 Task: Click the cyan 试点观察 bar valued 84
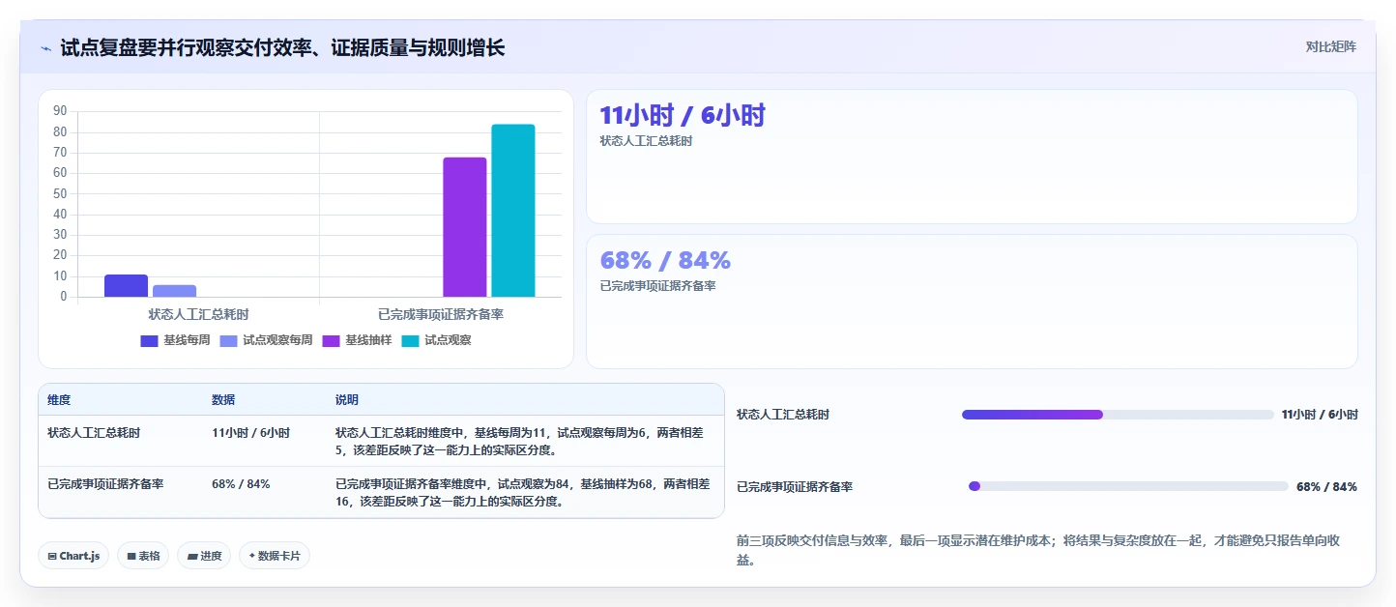coord(513,211)
